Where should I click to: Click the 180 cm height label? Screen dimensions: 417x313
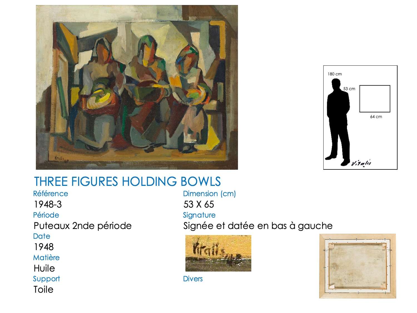click(x=335, y=74)
